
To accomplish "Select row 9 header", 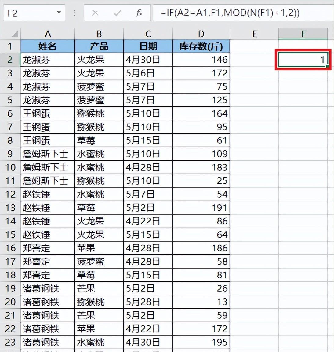I will tap(10, 154).
